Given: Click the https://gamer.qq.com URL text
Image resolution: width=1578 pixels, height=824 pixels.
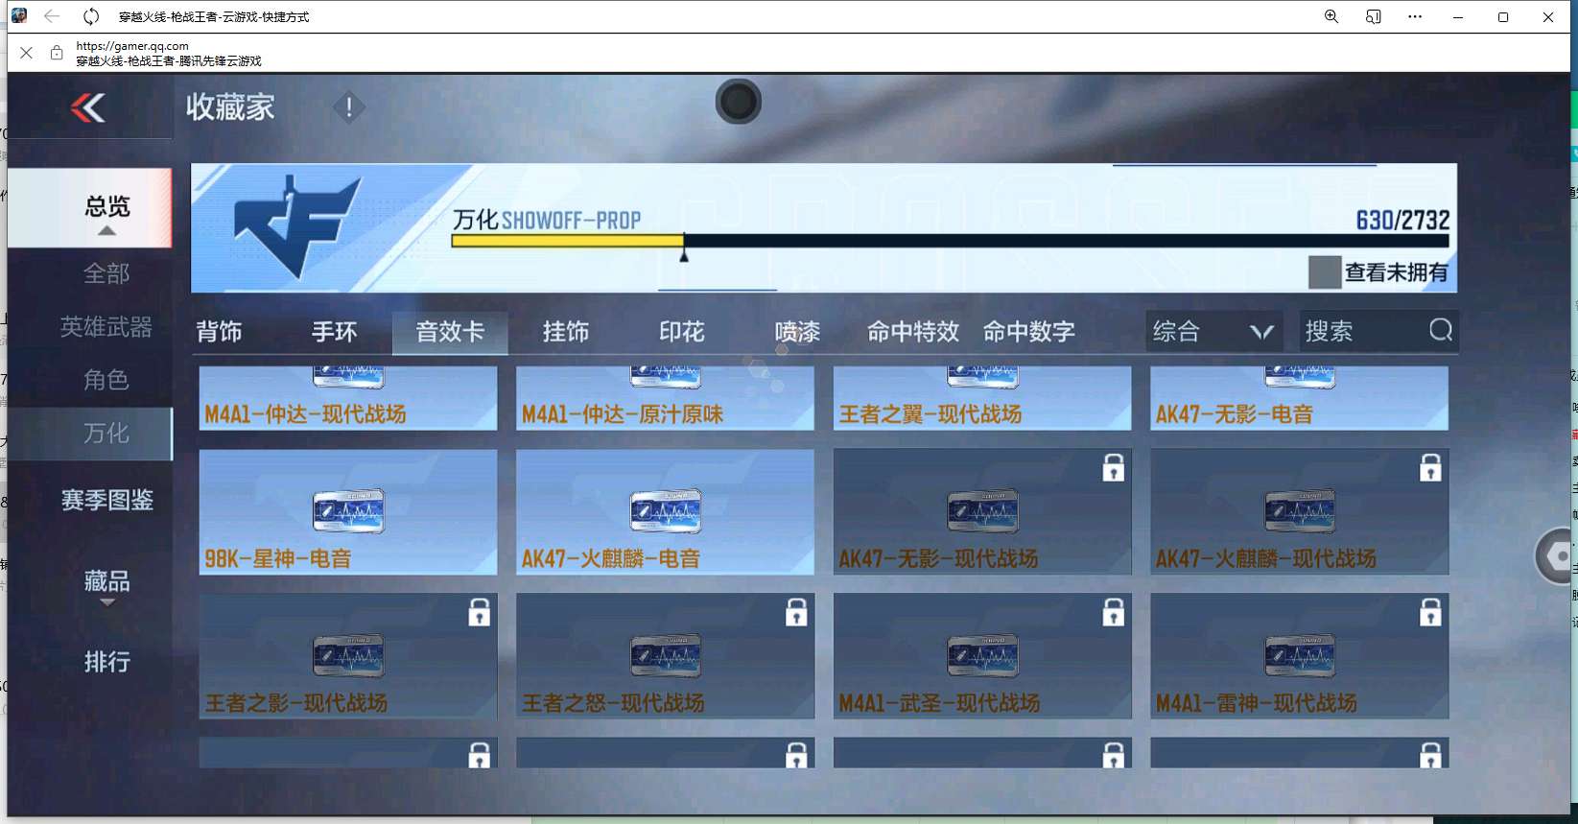Looking at the screenshot, I should (132, 45).
